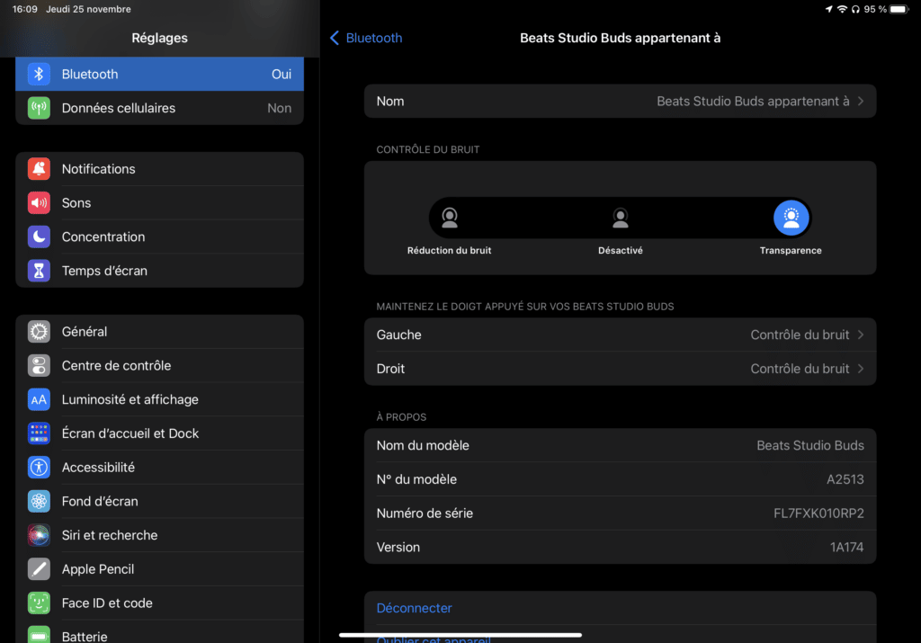Tap the Bluetooth icon in sidebar
This screenshot has width=921, height=643.
[x=39, y=74]
